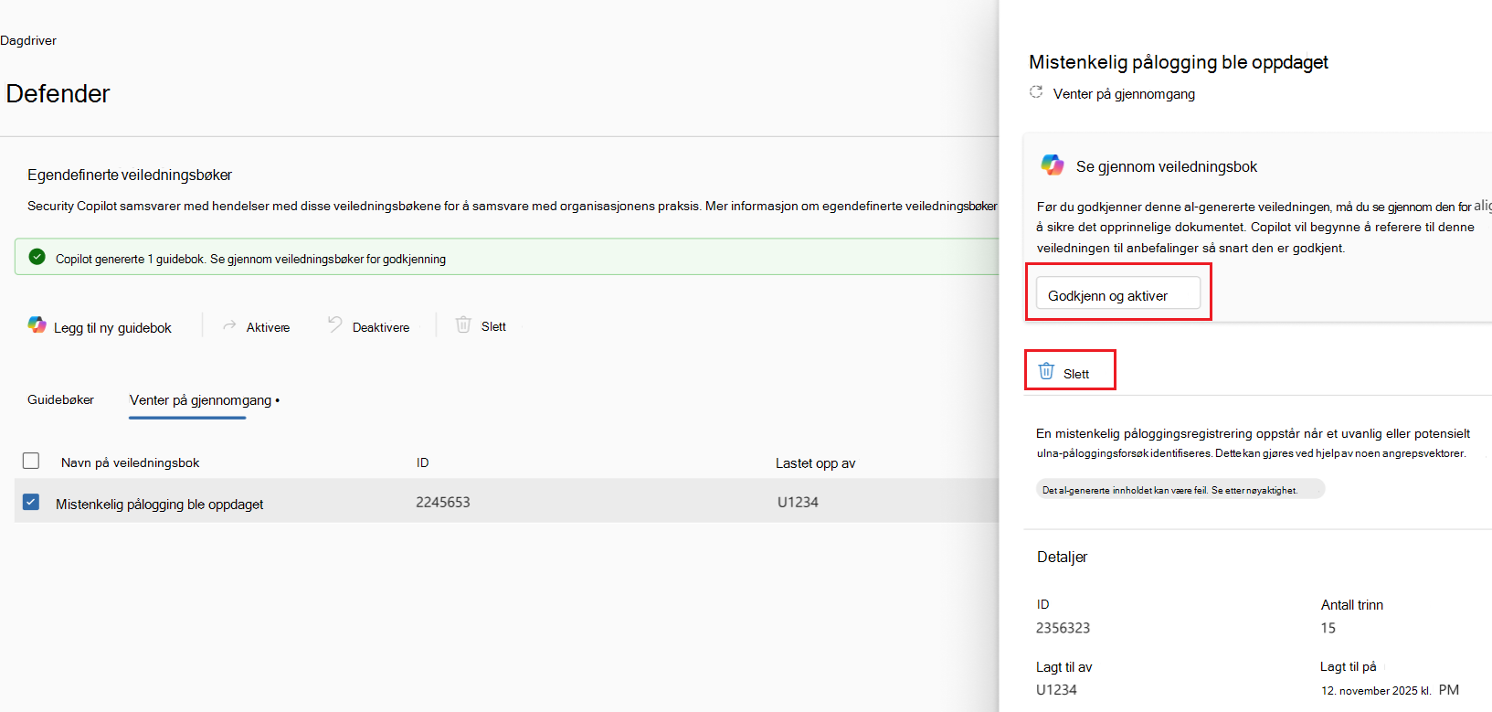1492x712 pixels.
Task: Uncheck the Mistenkelig pålogging ble oppdaget row checkbox
Action: [x=31, y=502]
